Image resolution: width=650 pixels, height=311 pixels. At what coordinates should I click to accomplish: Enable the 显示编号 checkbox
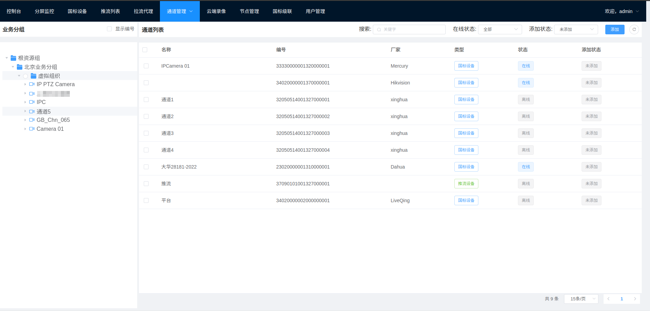[109, 29]
